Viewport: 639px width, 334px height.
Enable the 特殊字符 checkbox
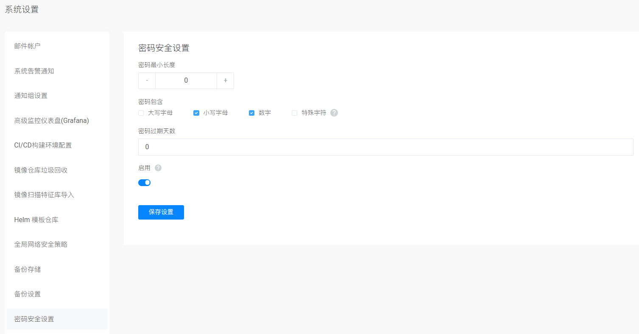295,113
